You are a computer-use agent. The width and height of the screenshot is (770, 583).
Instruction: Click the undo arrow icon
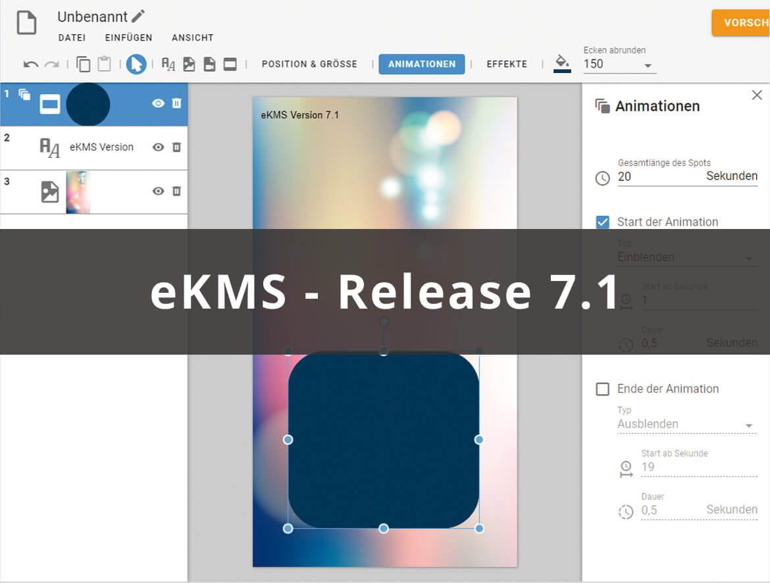(30, 64)
